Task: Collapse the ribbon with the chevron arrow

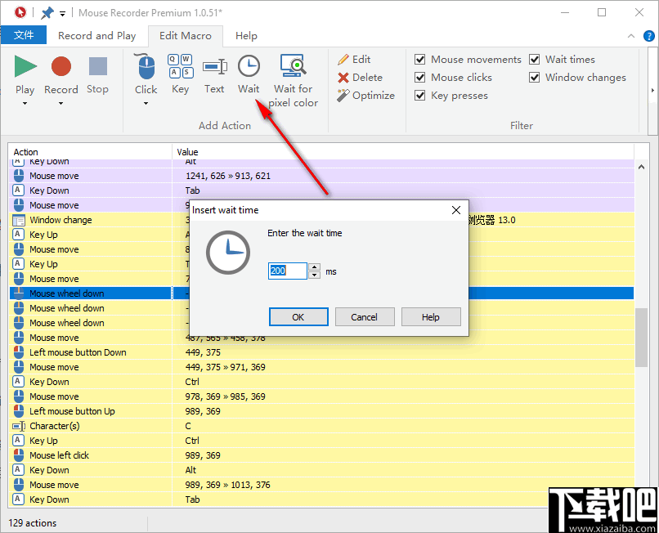Action: pos(630,36)
